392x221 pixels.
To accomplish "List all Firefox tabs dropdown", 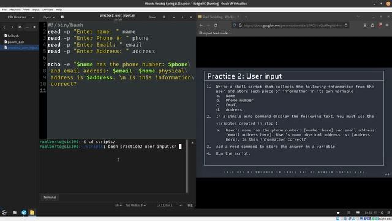I will (x=358, y=17).
